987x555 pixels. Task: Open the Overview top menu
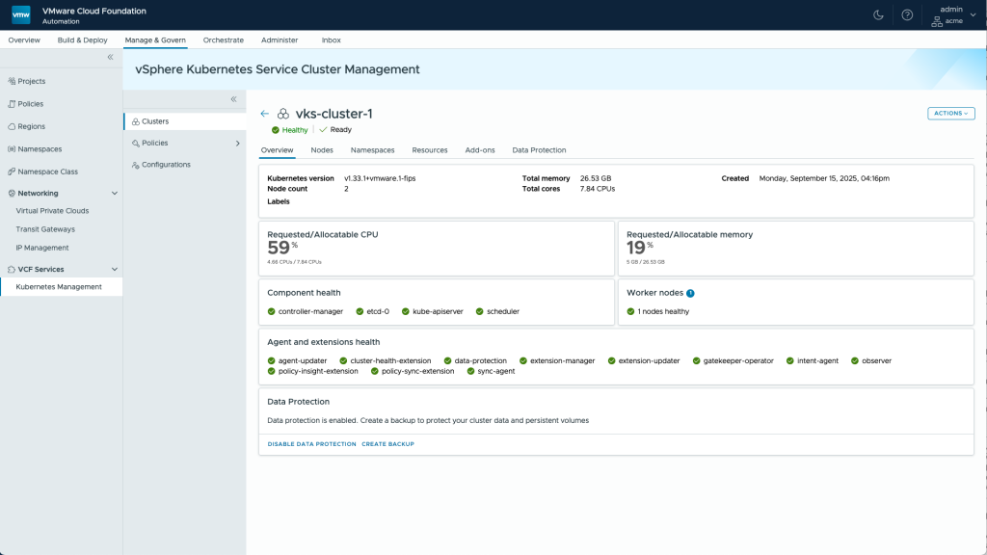click(x=24, y=40)
